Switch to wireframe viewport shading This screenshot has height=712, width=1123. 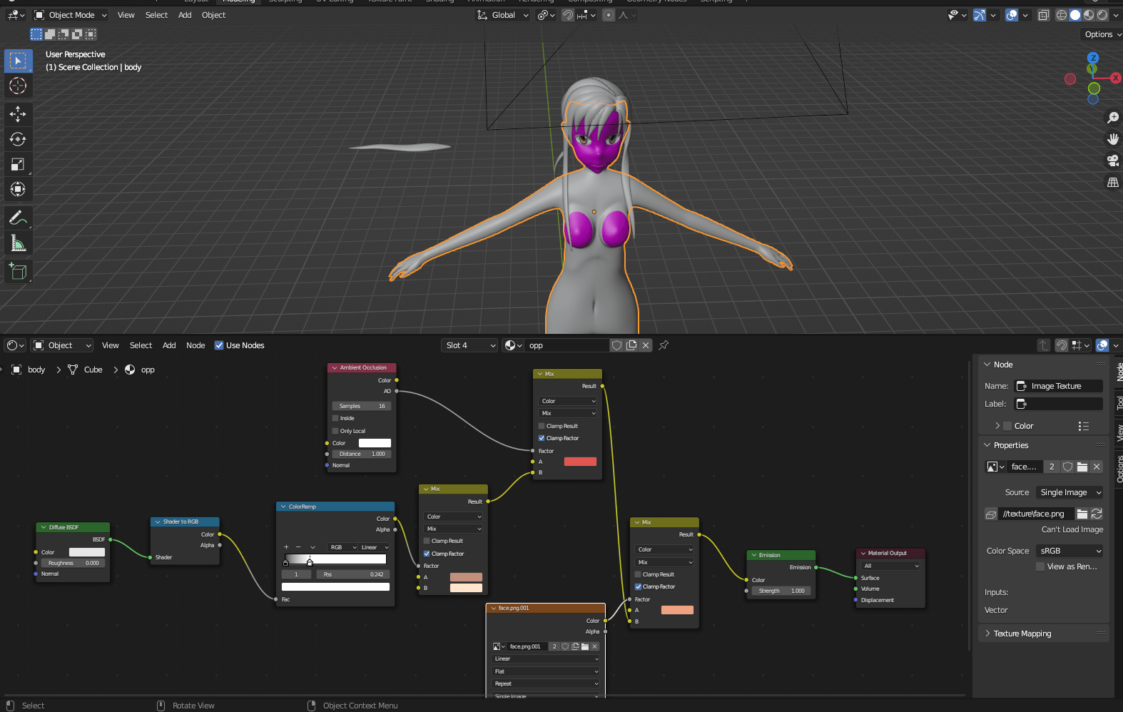click(1062, 15)
